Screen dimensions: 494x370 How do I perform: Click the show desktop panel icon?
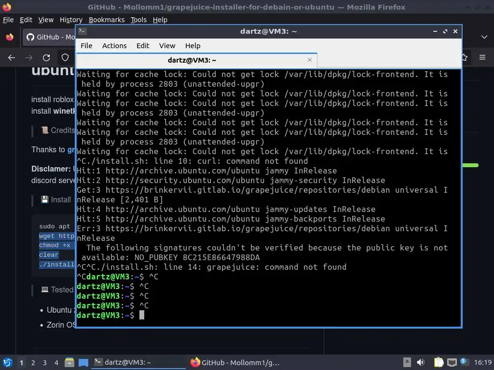(83, 363)
